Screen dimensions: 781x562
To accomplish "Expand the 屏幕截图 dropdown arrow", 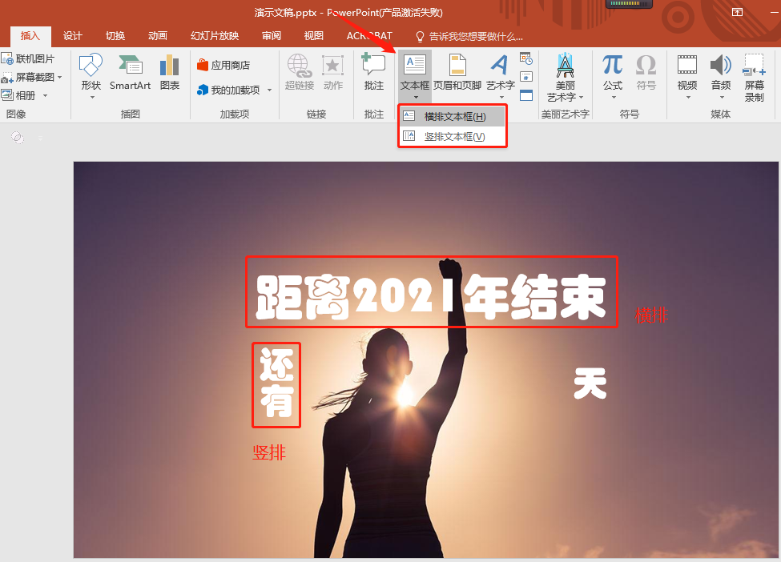I will (60, 78).
